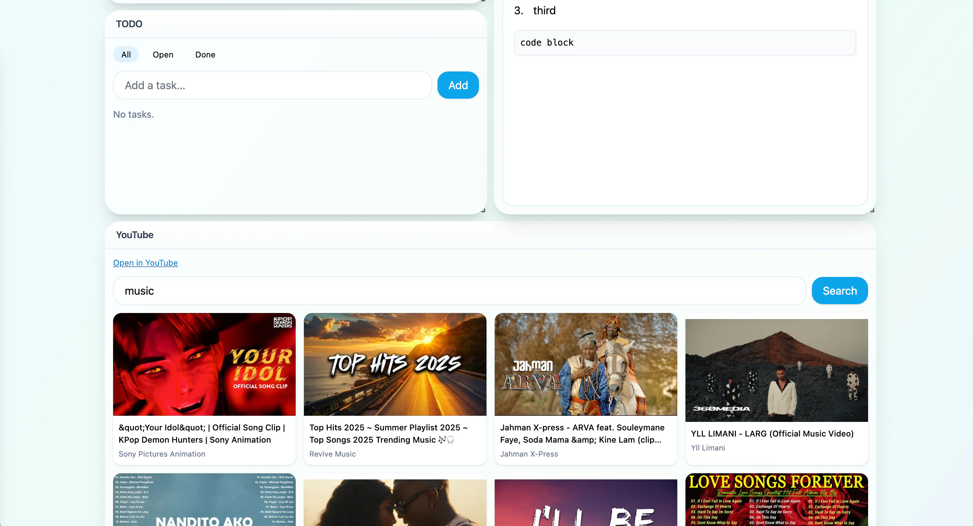The width and height of the screenshot is (973, 526).
Task: Open the Open in YouTube link
Action: tap(145, 263)
